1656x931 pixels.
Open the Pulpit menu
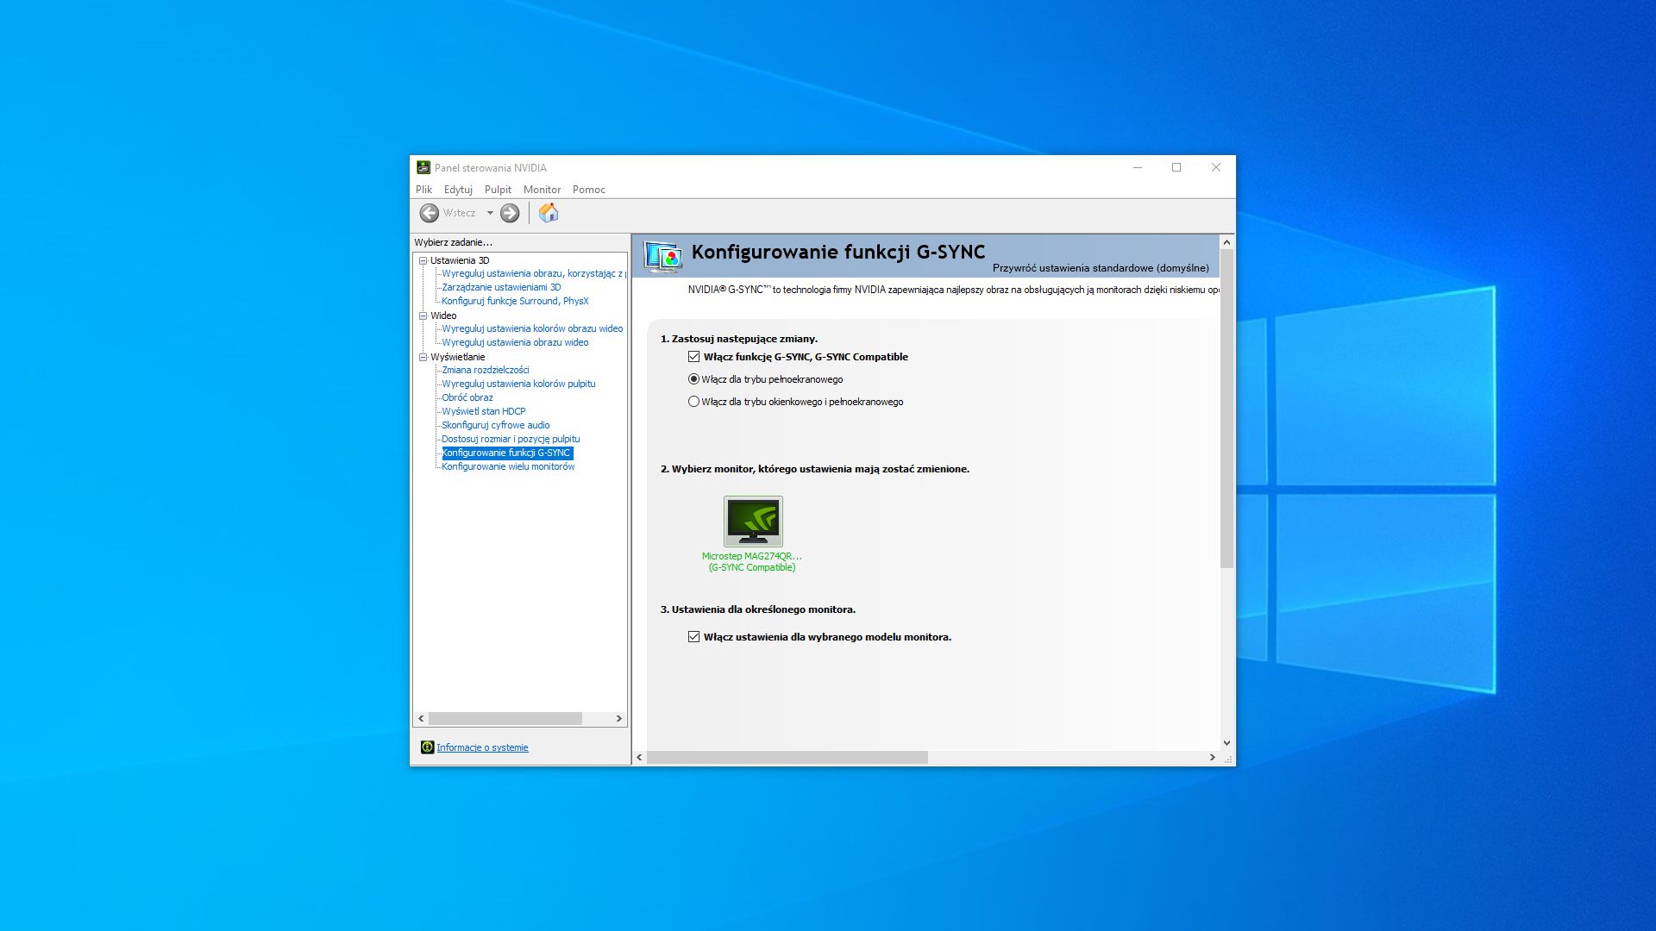pos(498,190)
